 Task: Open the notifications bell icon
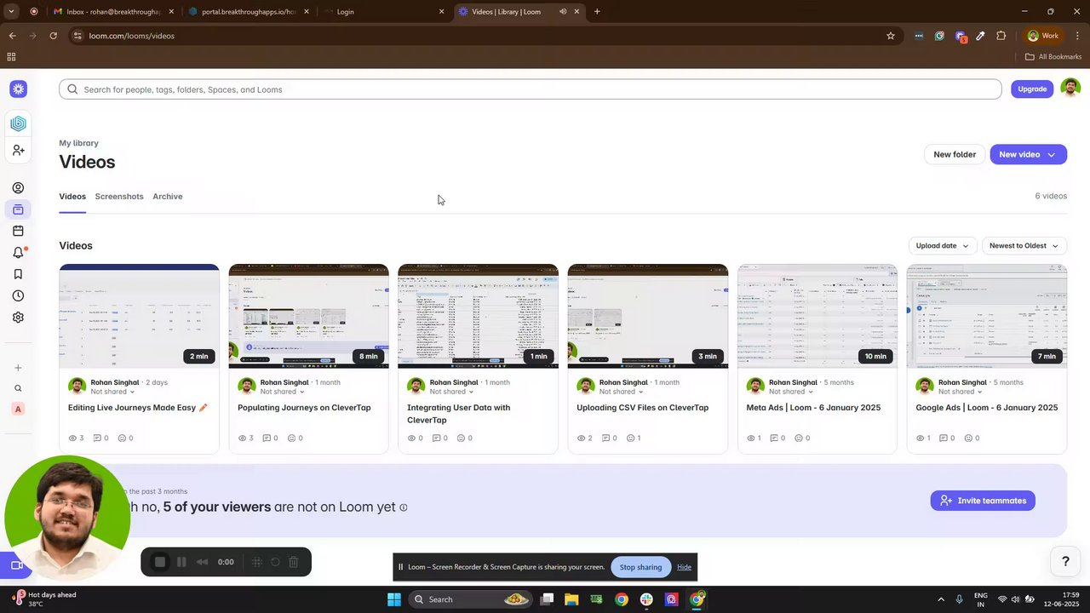18,253
